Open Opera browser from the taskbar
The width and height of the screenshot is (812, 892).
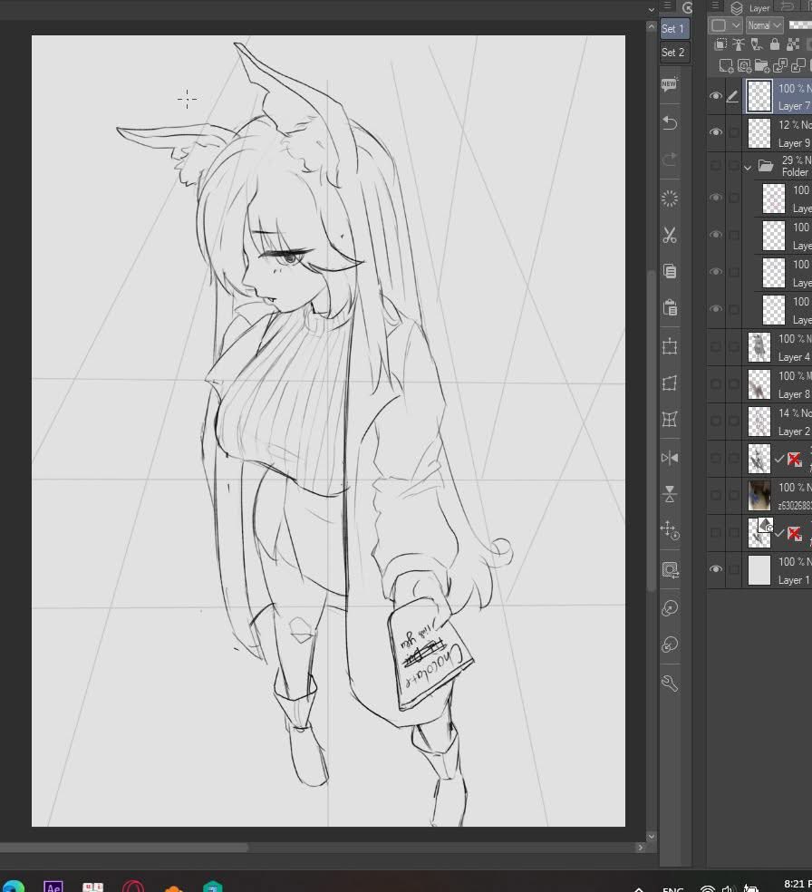(133, 887)
